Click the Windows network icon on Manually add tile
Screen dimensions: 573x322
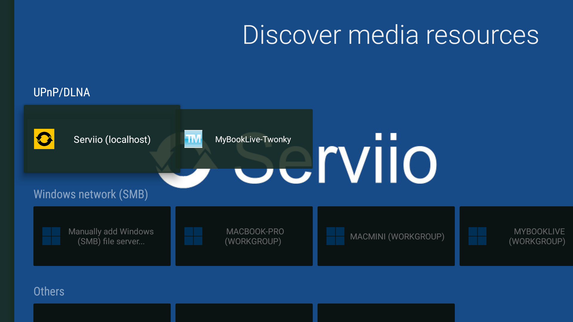pos(51,236)
